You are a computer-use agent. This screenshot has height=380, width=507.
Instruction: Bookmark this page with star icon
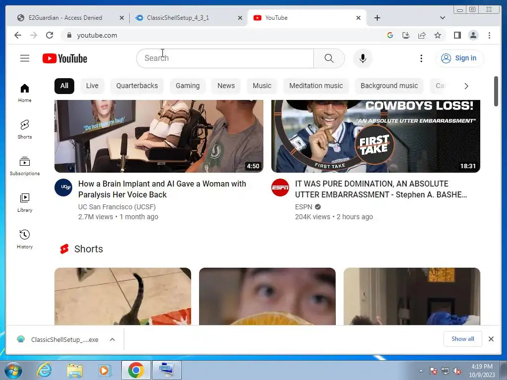(x=438, y=35)
